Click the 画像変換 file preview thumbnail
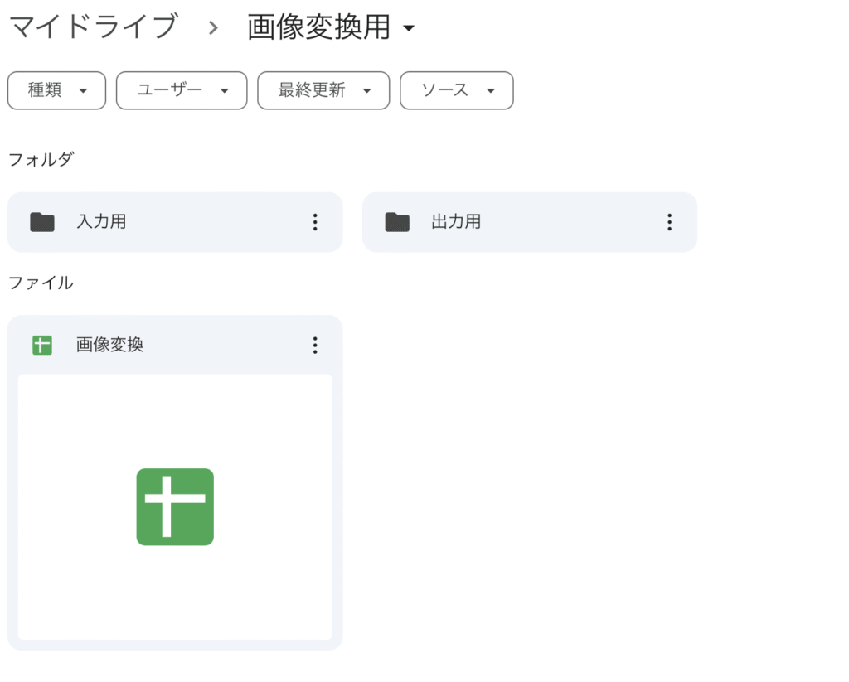 pyautogui.click(x=175, y=507)
